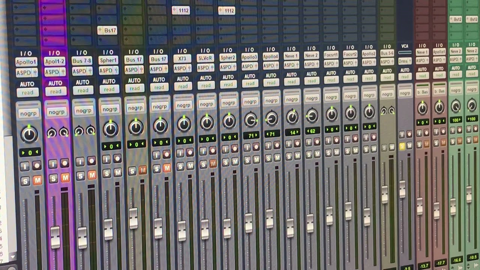Enable input monitoring on X73 track

tap(180, 153)
